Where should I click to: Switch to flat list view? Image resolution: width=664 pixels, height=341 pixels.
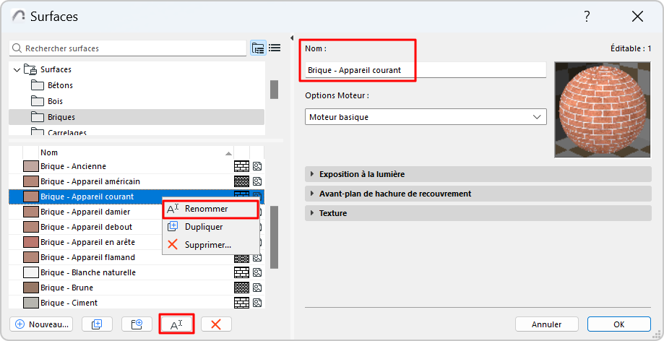coord(275,48)
